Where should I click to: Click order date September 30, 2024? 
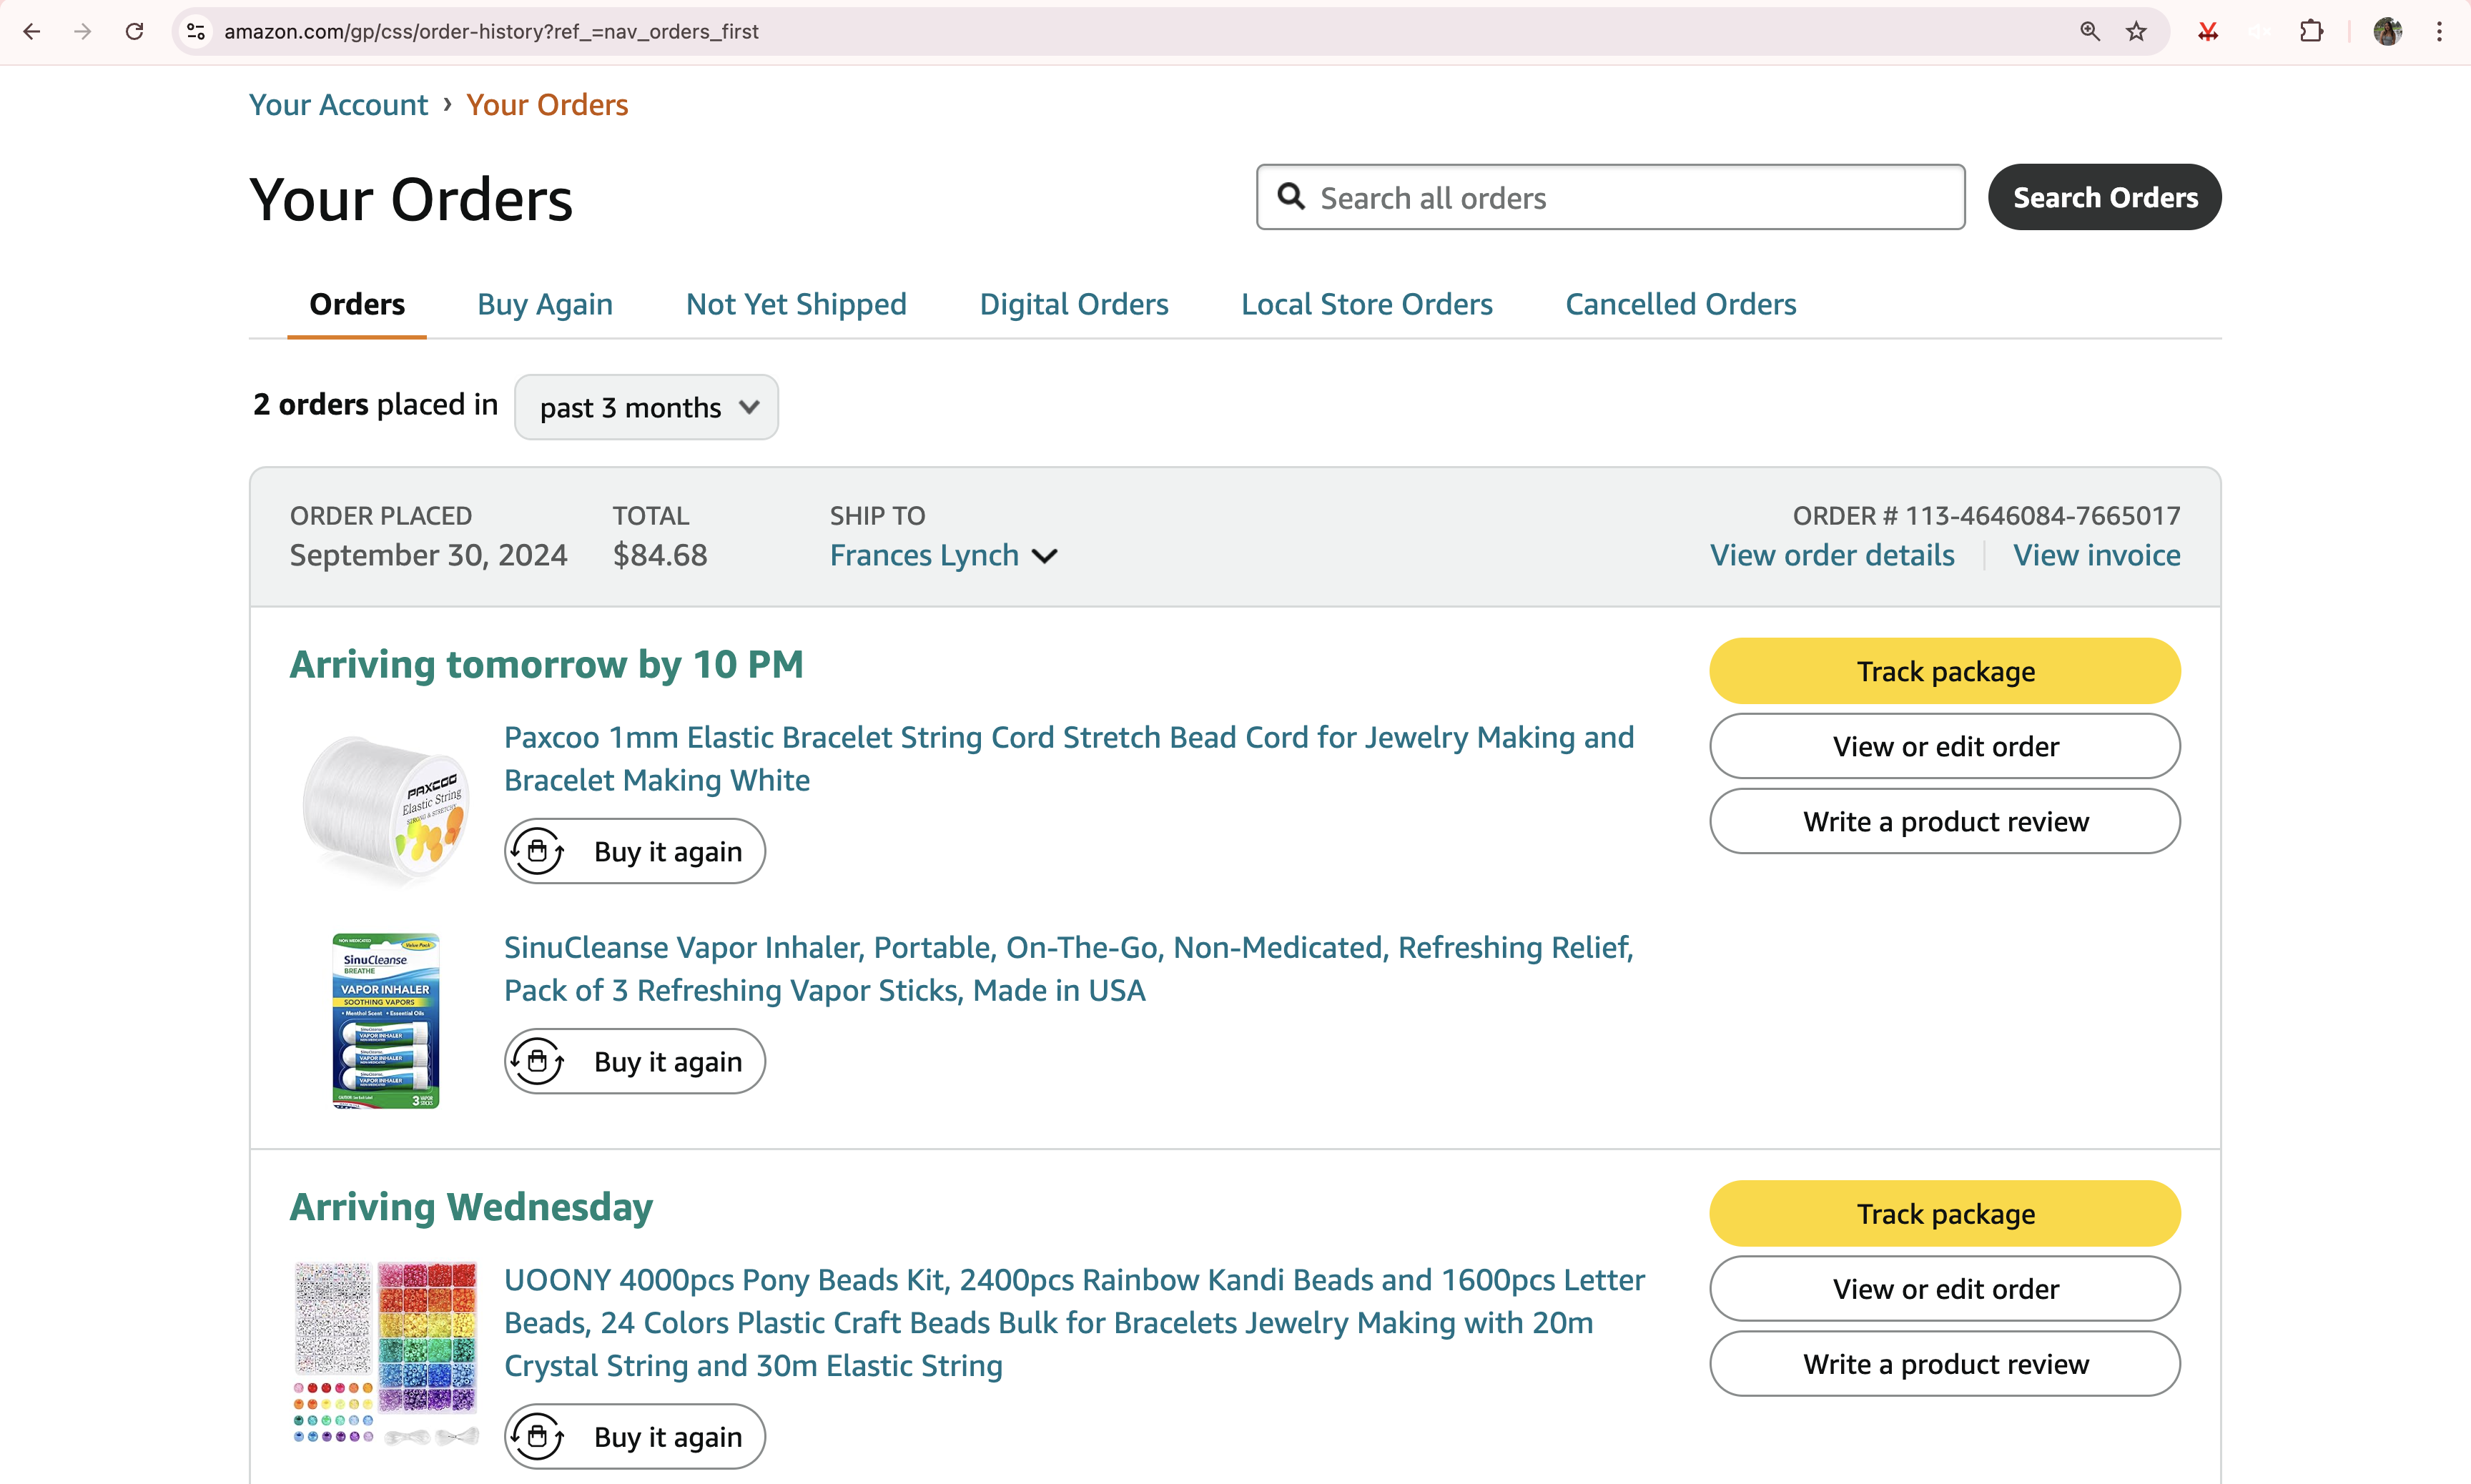[428, 555]
